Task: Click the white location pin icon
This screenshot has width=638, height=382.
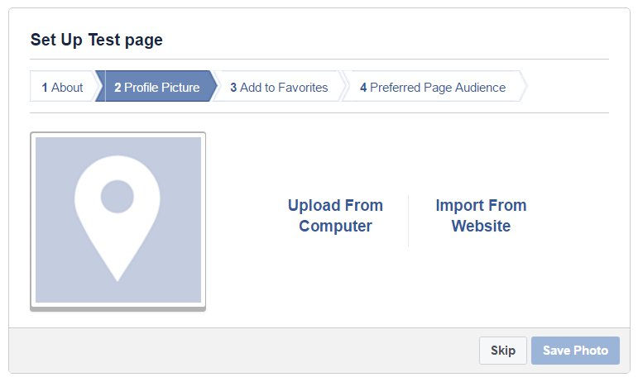Action: (x=118, y=218)
